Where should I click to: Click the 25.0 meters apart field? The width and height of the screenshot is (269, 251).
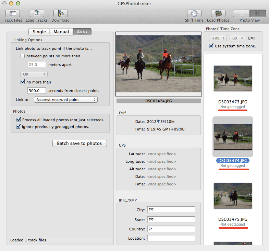(x=37, y=65)
